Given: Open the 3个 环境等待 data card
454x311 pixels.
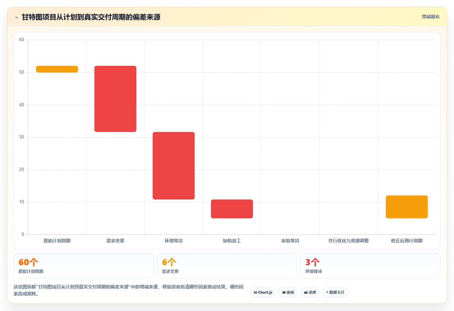Looking at the screenshot, I should (370, 266).
